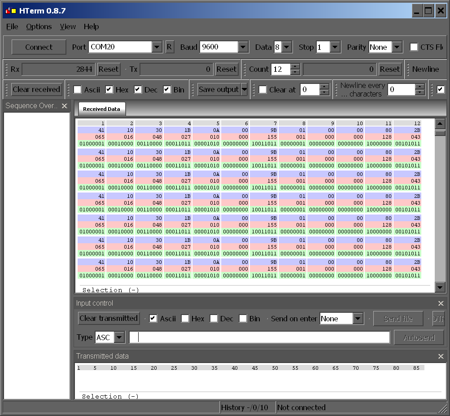Close the Transmitted data panel

441,356
